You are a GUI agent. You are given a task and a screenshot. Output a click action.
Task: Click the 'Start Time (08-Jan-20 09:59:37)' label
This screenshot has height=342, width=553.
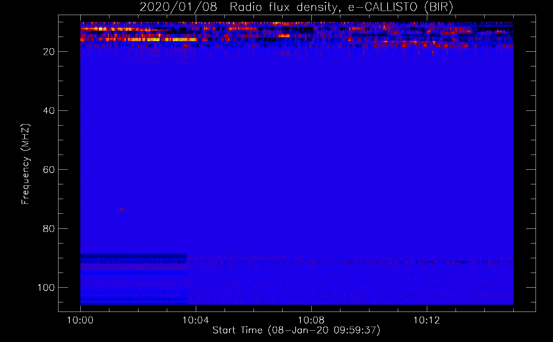pyautogui.click(x=296, y=330)
